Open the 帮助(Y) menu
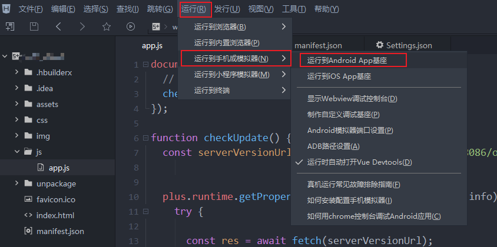The width and height of the screenshot is (497, 247). click(326, 9)
